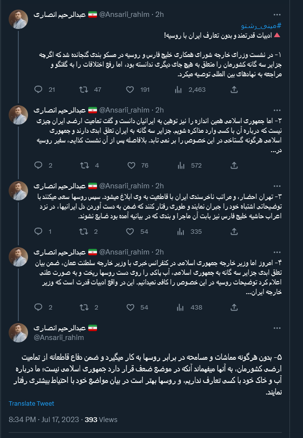Like the second tweet in the thread
This screenshot has height=438, width=303.
pyautogui.click(x=130, y=166)
